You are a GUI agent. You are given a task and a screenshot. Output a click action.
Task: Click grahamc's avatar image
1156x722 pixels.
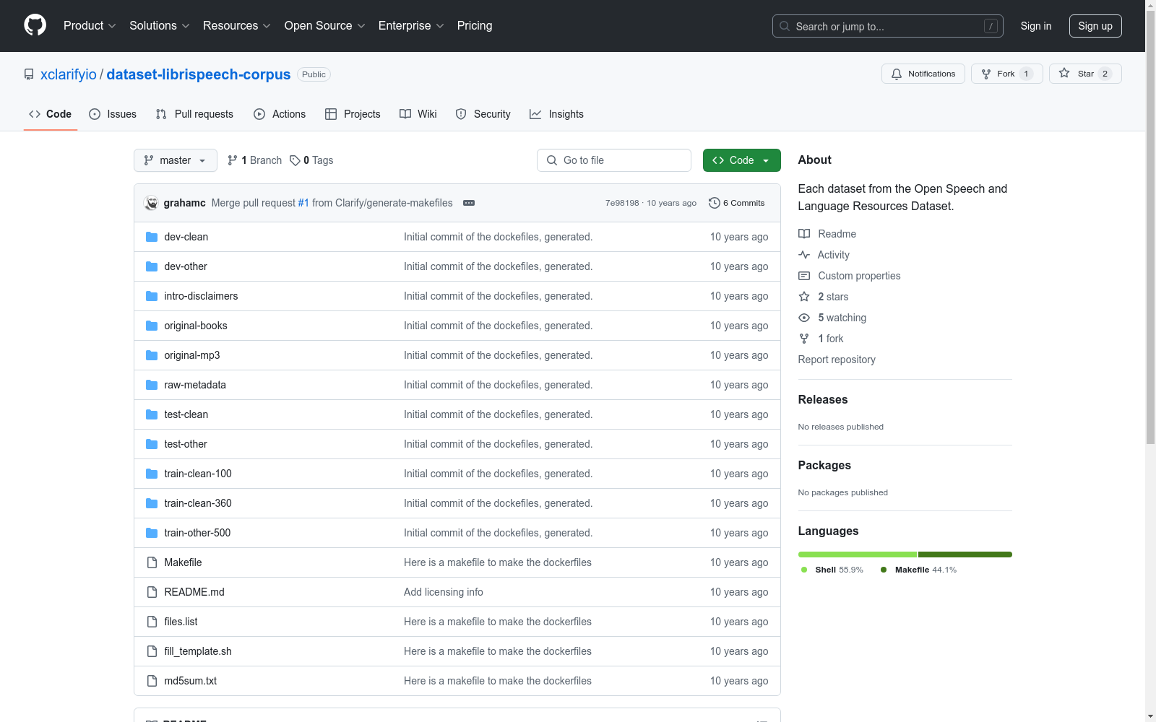pyautogui.click(x=151, y=203)
